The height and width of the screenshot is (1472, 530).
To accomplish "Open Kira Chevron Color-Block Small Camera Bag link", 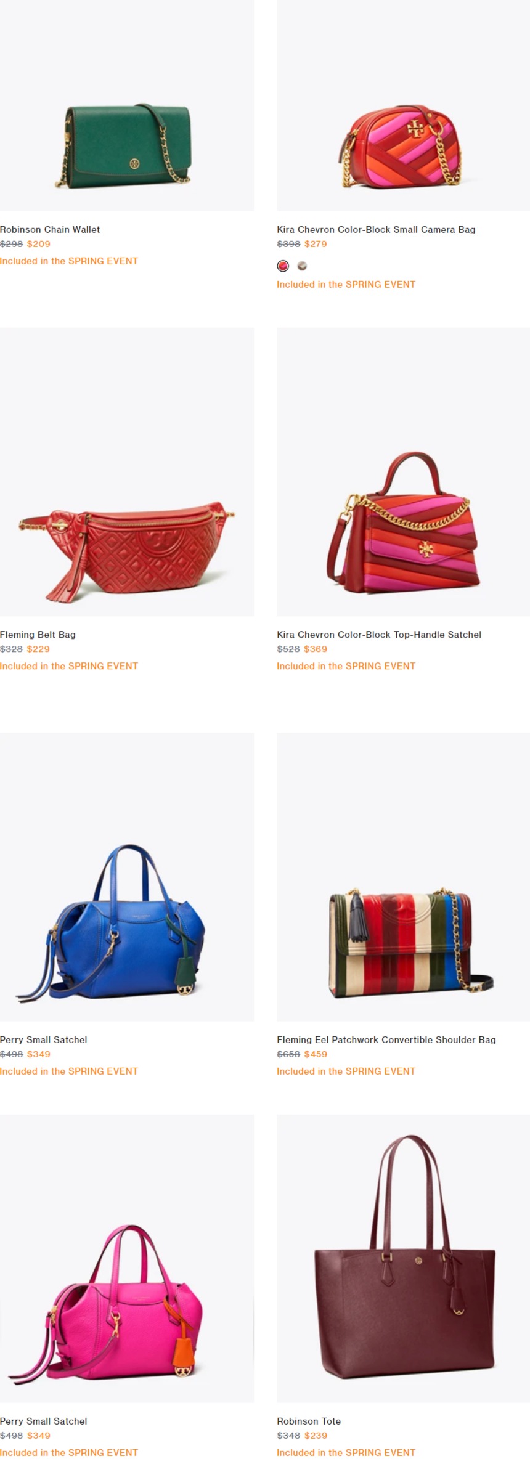I will pos(376,229).
